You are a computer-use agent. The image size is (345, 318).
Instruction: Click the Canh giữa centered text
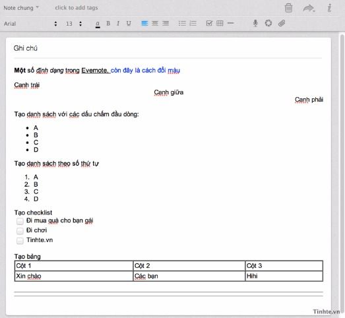coord(168,92)
